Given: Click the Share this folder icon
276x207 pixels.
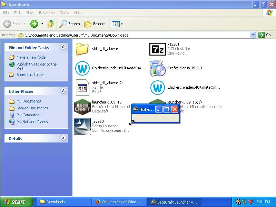Looking at the screenshot, I should [12, 75].
